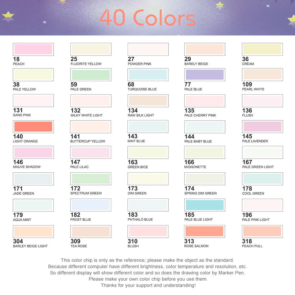Viewport: 295px width, 295px height.
Task: Click the Buttercup Yellow label text
Action: point(88,141)
